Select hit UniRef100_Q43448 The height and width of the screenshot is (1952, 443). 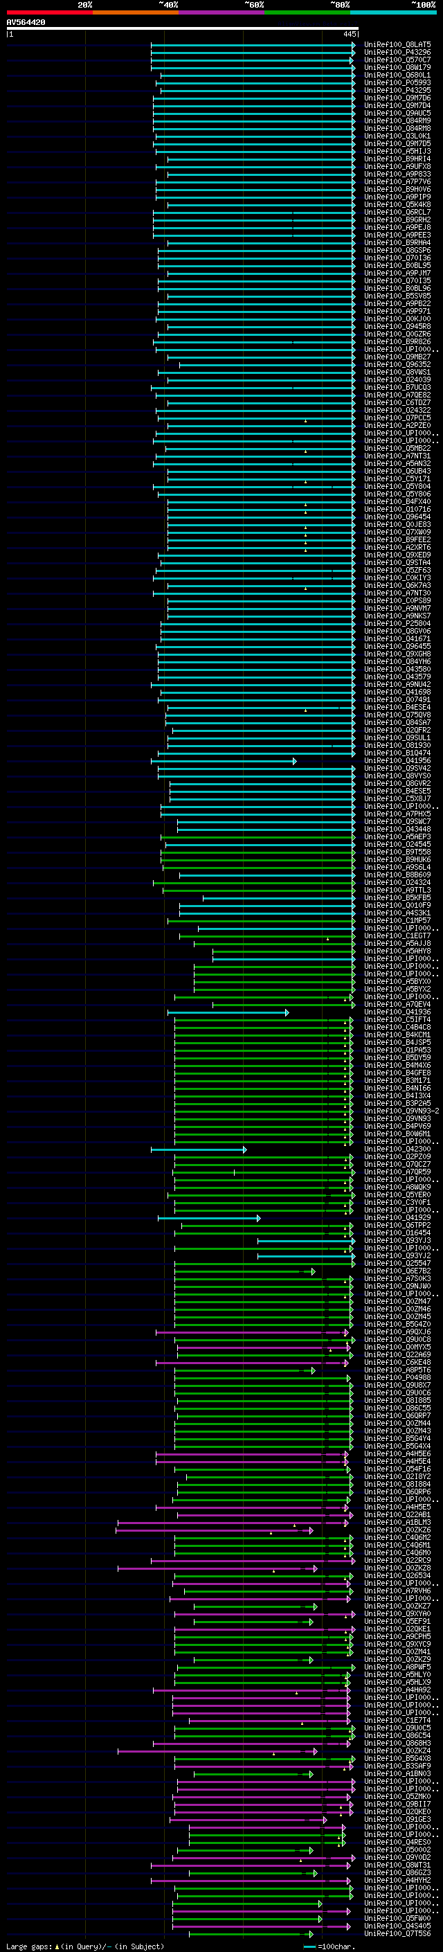pos(397,829)
